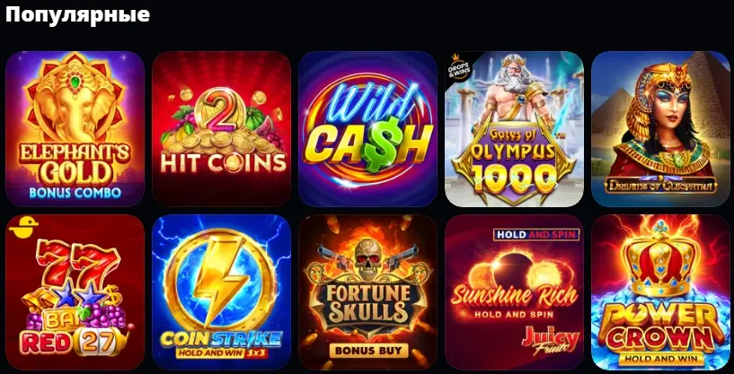The width and height of the screenshot is (734, 374).
Task: Open Gates of Olympus 1000
Action: pos(515,128)
